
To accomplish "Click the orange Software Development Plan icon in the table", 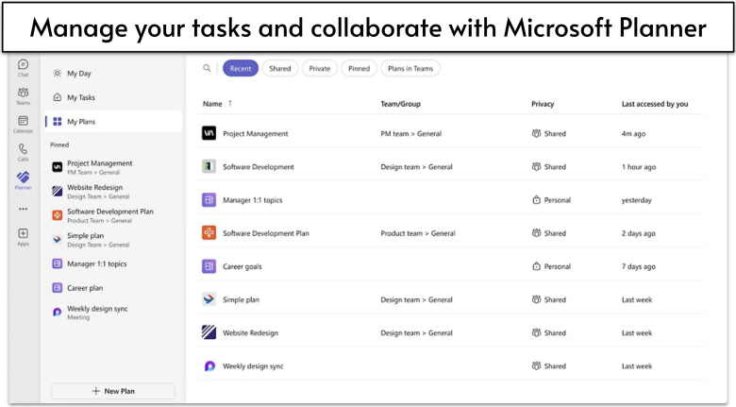I will pos(209,232).
